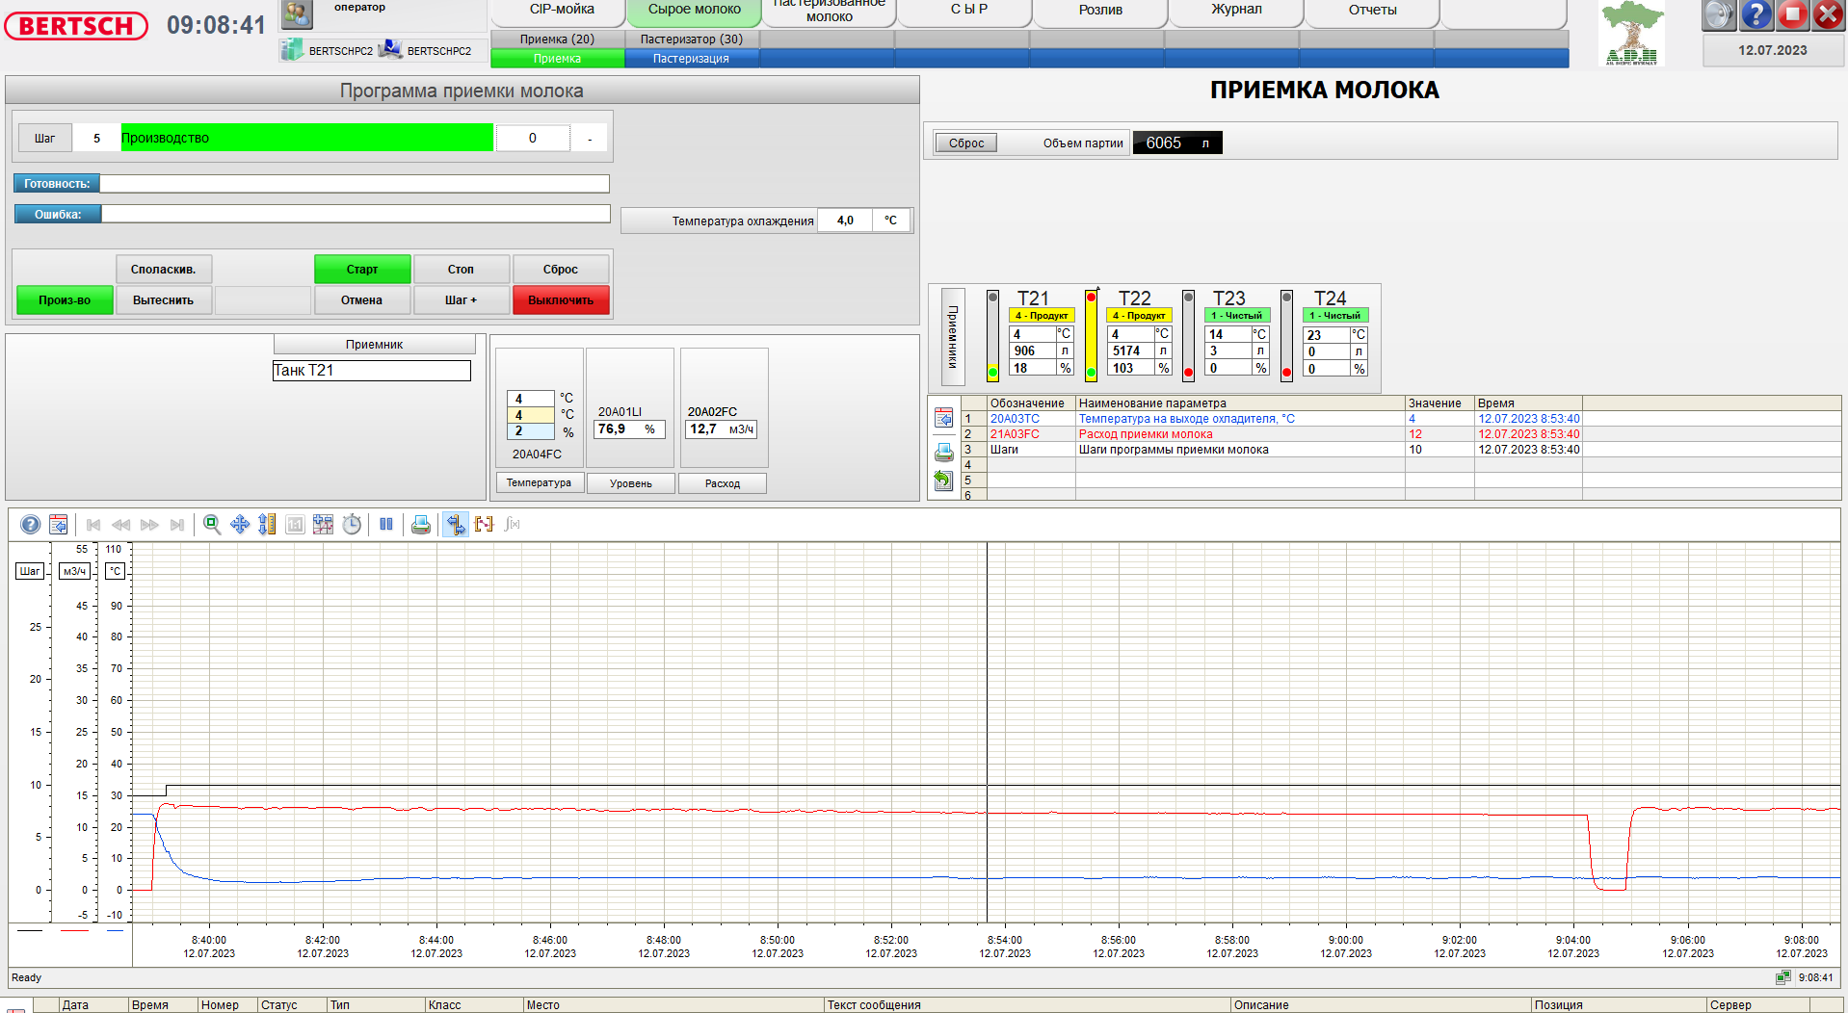Select the pan/move arrows tool in trend toolbar

(240, 525)
